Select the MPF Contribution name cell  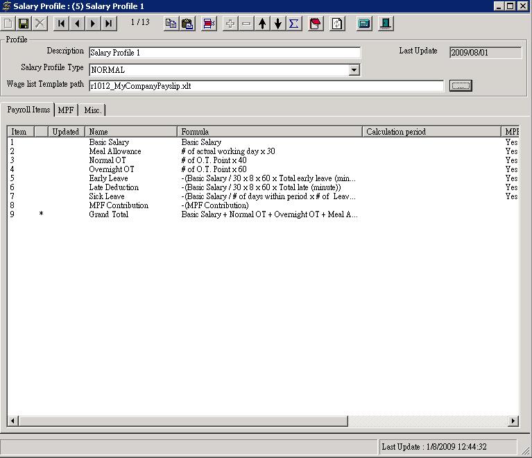pos(119,205)
